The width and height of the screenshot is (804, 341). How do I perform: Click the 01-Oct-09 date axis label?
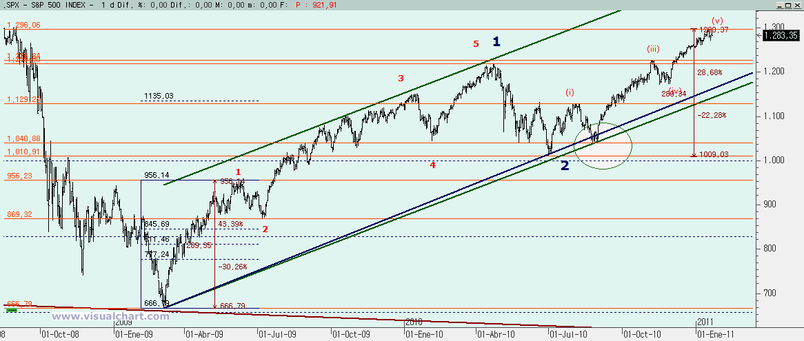pyautogui.click(x=351, y=334)
